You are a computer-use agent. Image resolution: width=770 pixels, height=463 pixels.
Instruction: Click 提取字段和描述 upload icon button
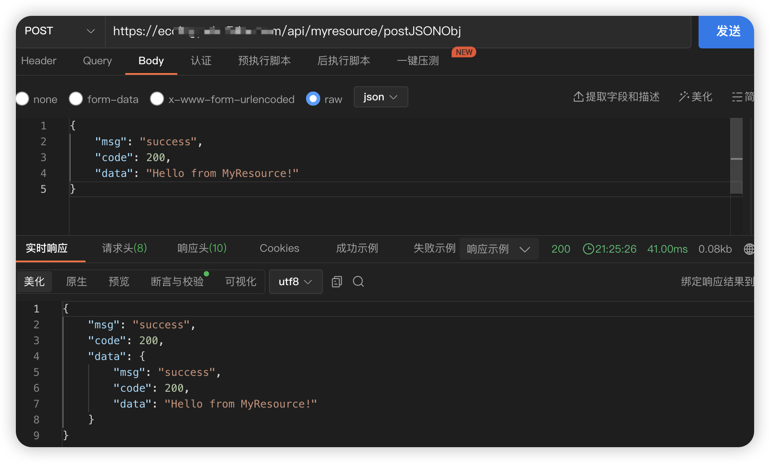point(616,97)
